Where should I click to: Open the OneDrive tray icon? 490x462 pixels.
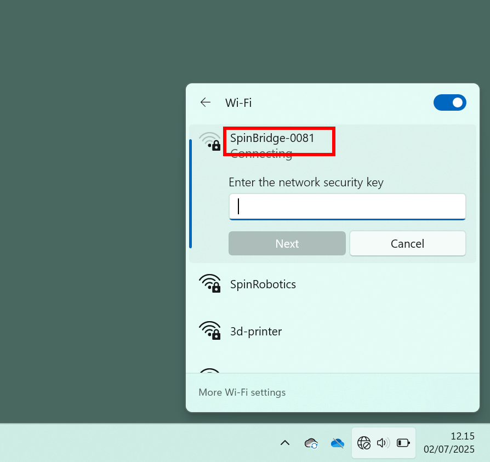pos(338,443)
